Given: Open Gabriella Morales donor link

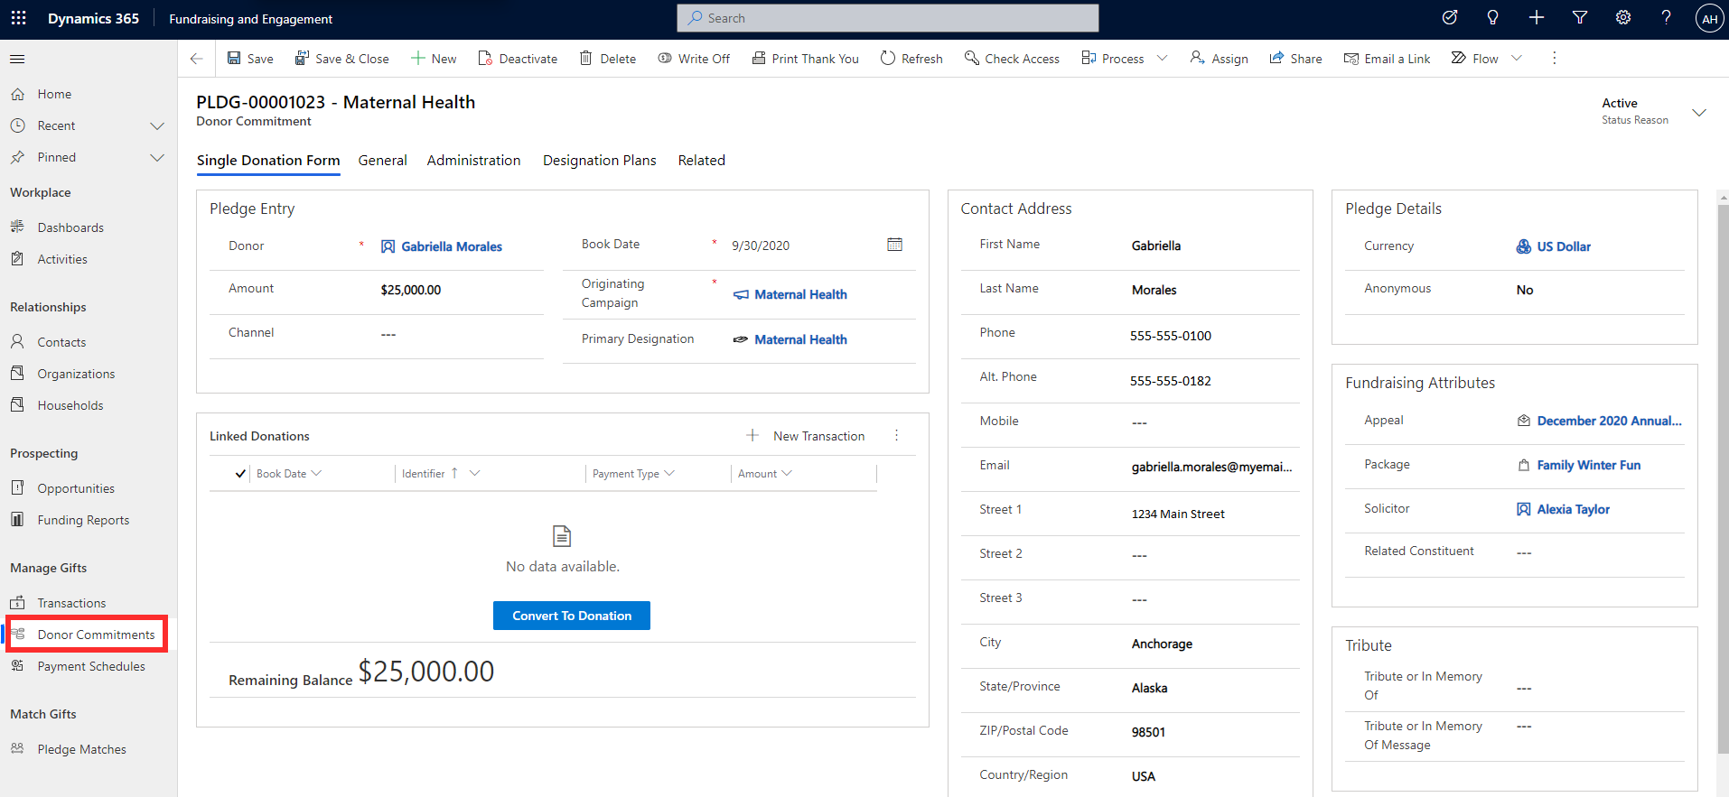Looking at the screenshot, I should (x=452, y=246).
